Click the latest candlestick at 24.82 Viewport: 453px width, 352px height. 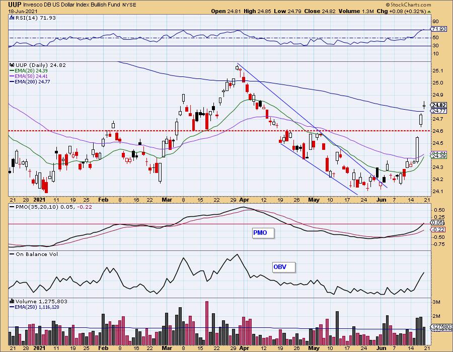[x=424, y=105]
